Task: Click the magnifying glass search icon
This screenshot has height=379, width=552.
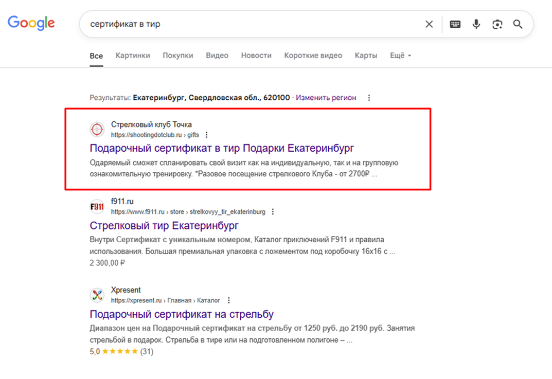Action: [518, 24]
